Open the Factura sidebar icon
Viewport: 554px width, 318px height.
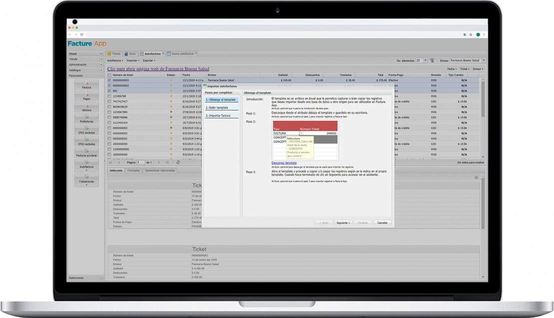86,85
